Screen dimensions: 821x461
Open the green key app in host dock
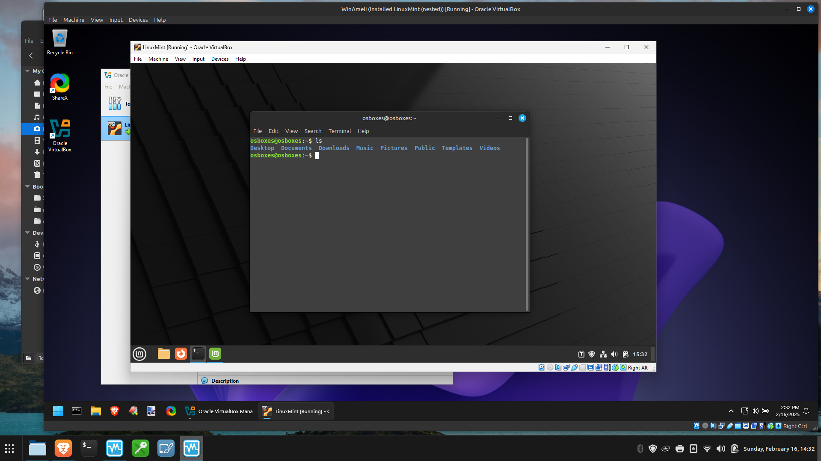(x=140, y=449)
